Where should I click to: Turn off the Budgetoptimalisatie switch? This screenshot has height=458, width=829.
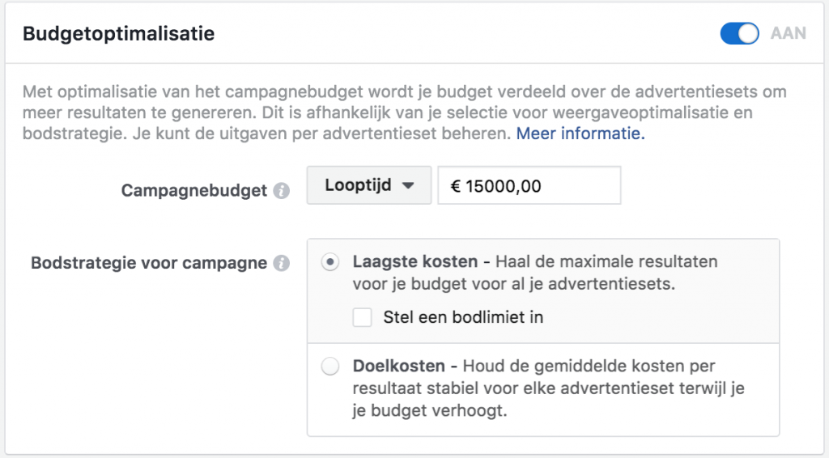tap(739, 33)
